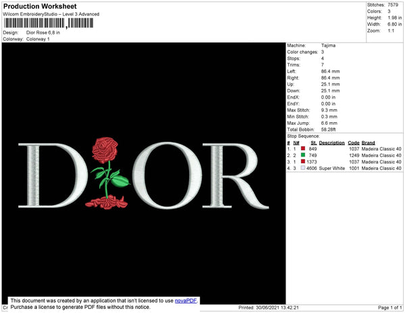Select thread code '1249'

tap(354, 155)
